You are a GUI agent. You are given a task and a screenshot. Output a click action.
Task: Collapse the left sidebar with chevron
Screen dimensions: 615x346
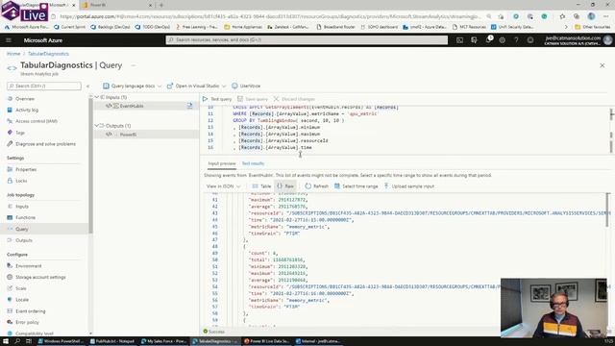87,86
